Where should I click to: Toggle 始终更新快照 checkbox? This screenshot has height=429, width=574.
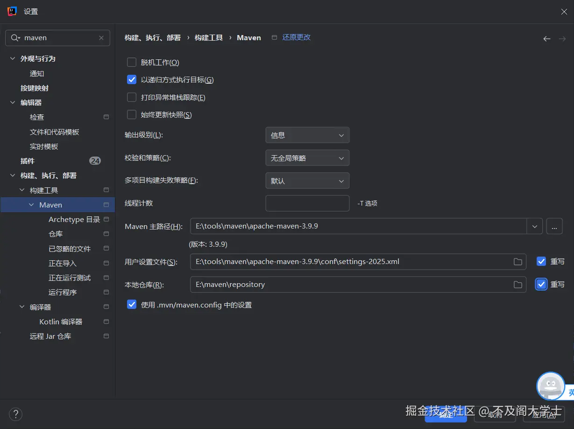pyautogui.click(x=132, y=114)
